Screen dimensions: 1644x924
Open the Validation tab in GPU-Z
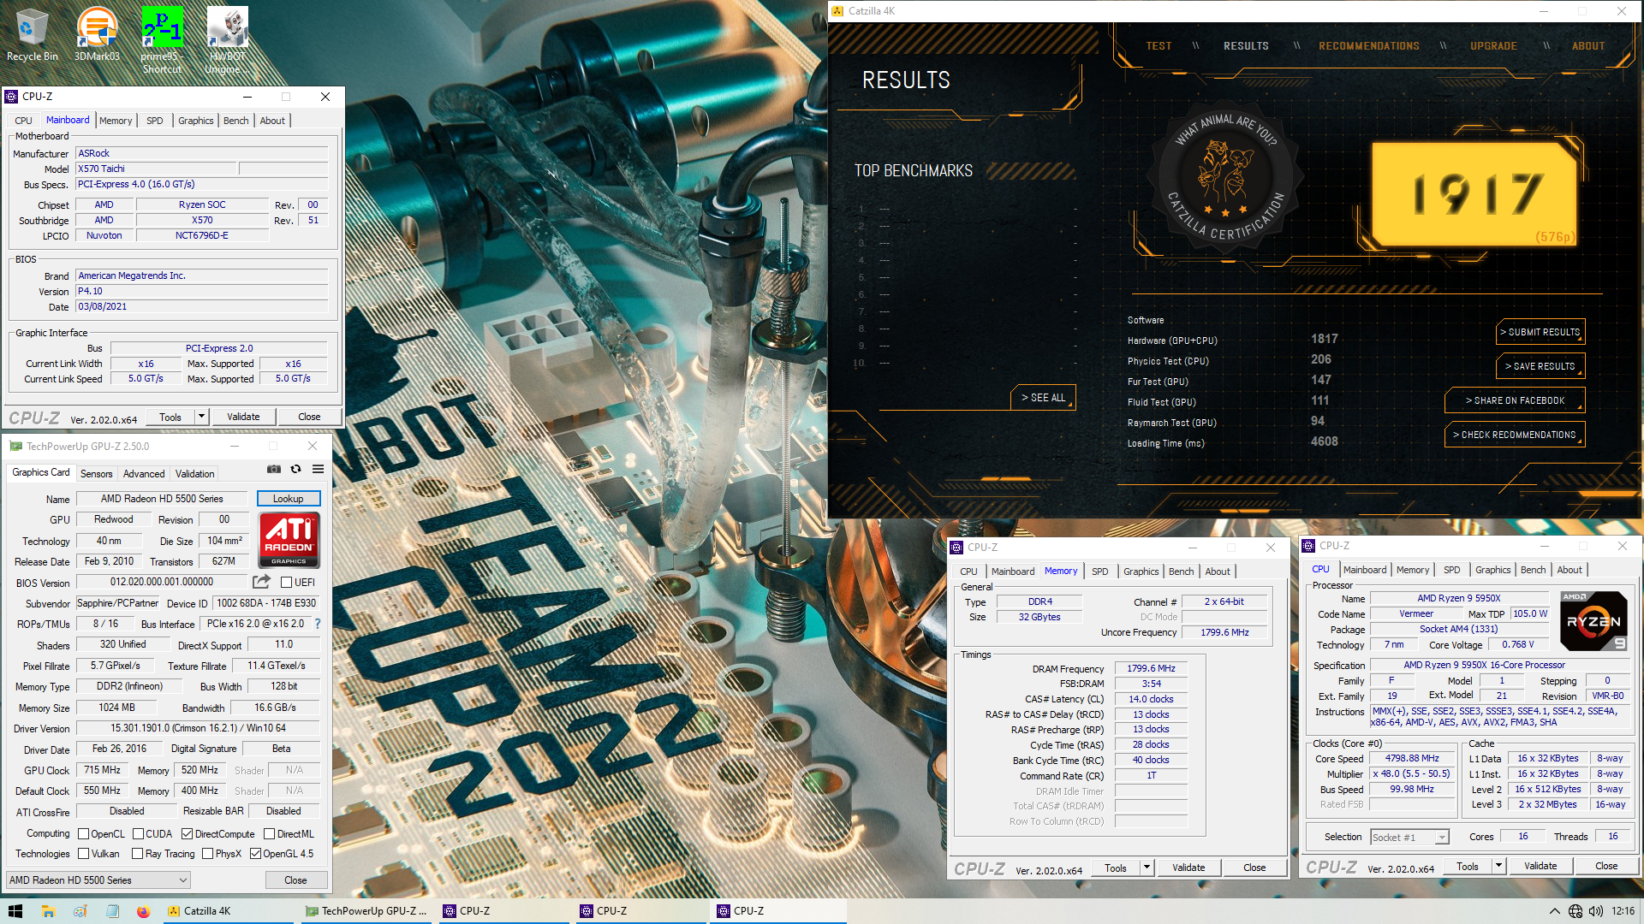pyautogui.click(x=195, y=474)
